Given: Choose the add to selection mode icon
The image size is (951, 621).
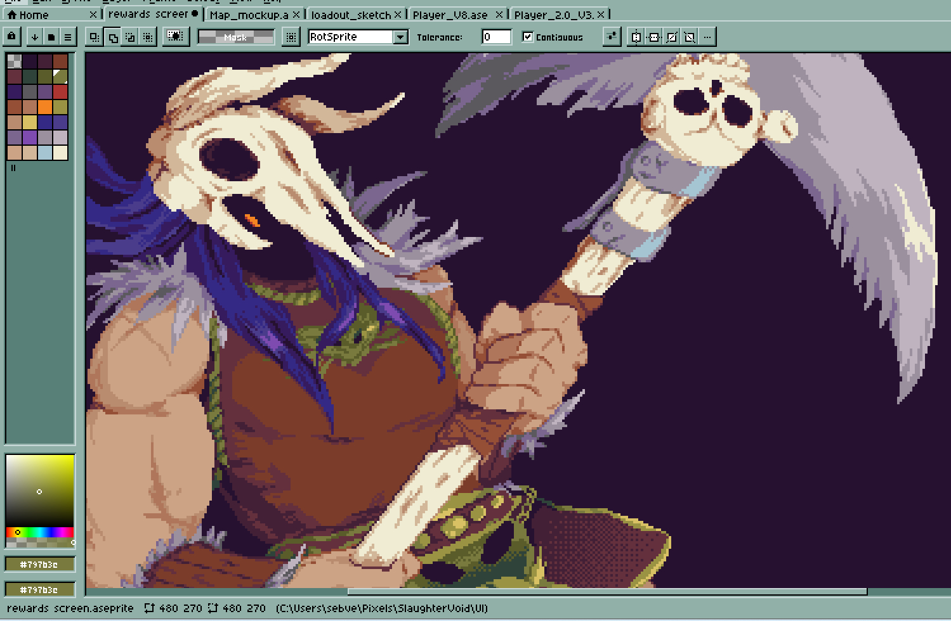Looking at the screenshot, I should [x=112, y=37].
